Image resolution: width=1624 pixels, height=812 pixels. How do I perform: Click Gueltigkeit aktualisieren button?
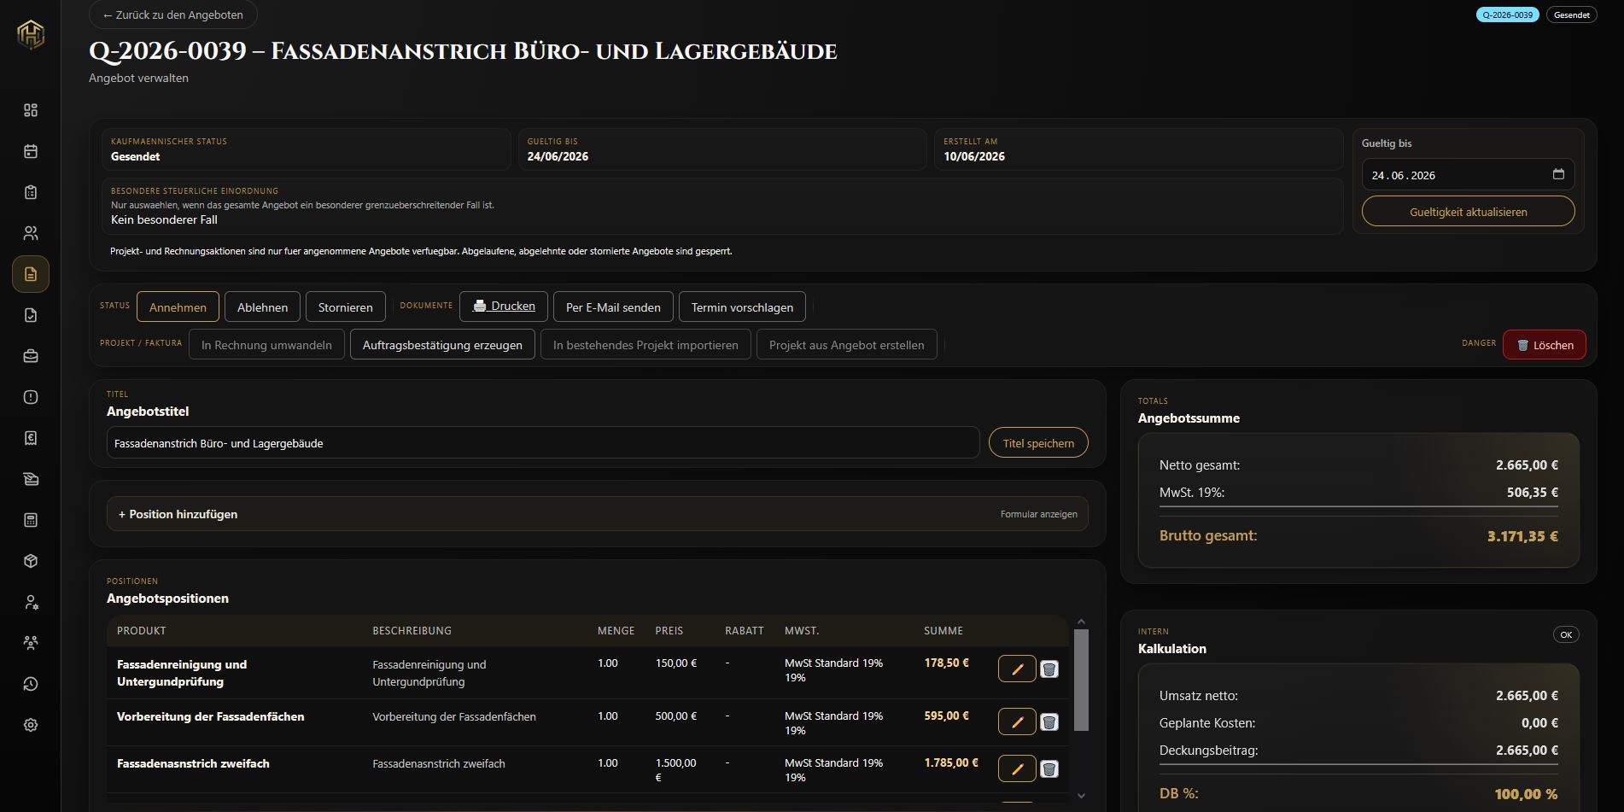point(1469,212)
